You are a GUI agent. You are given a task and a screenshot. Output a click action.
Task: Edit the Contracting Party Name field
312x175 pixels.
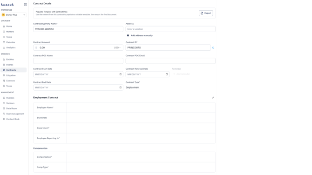78,29
